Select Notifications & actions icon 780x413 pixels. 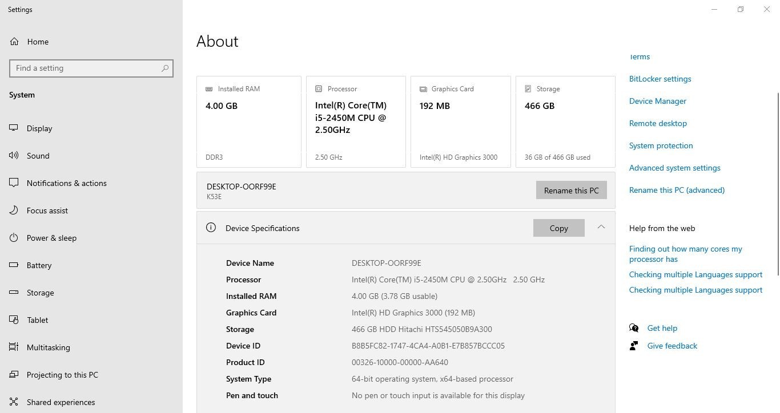click(14, 183)
